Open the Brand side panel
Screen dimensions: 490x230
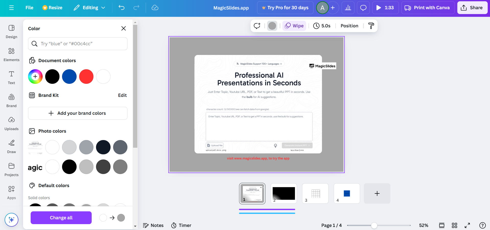click(11, 101)
